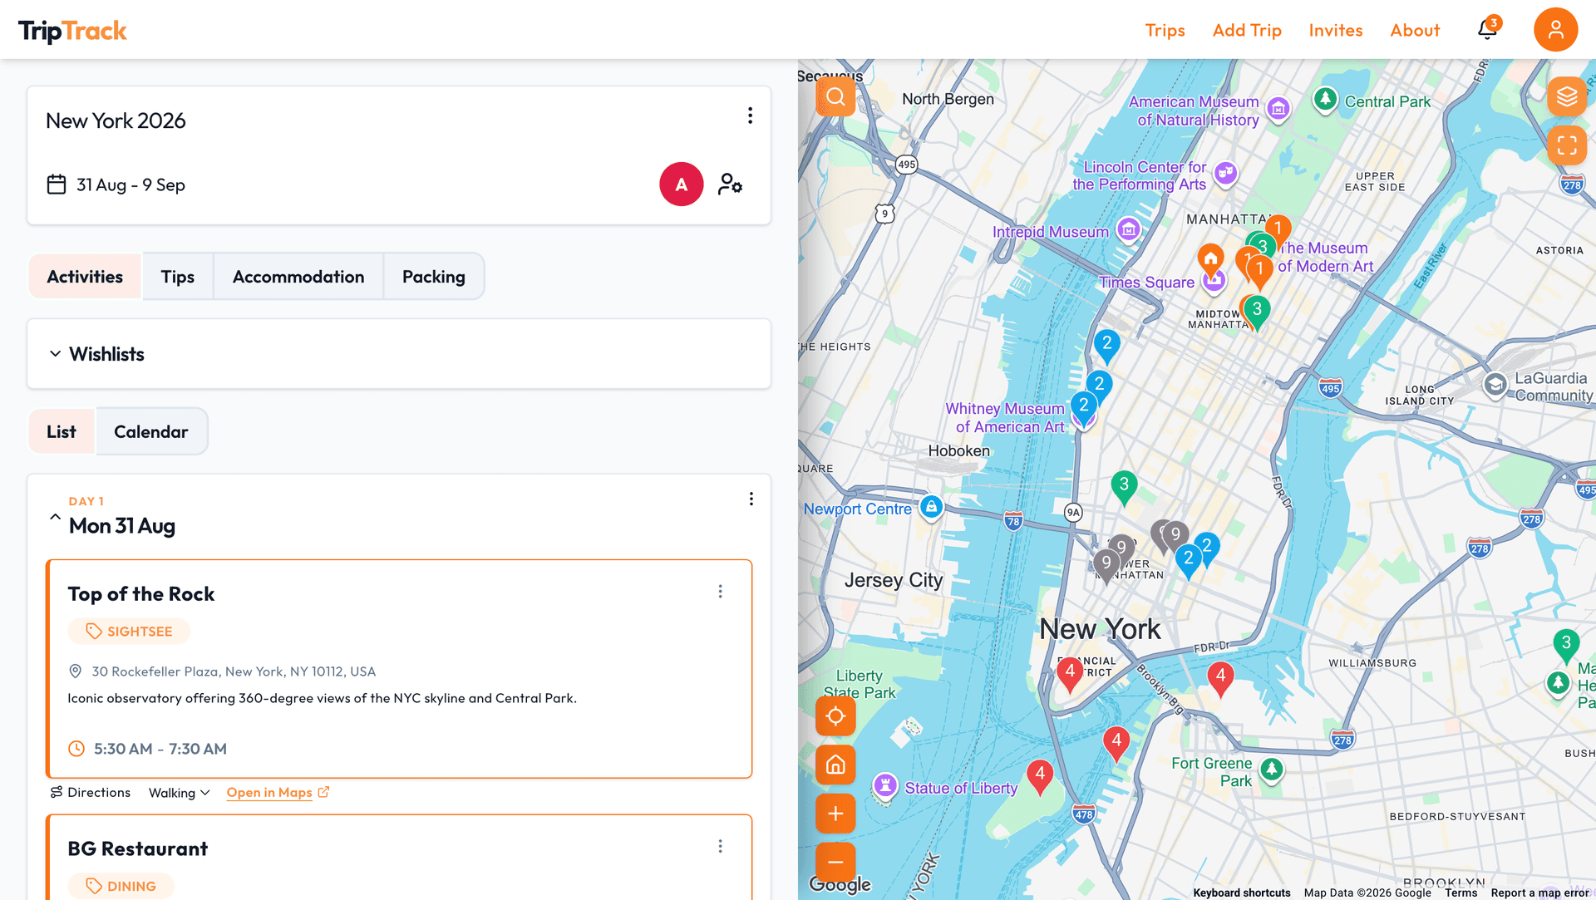This screenshot has height=900, width=1596.
Task: Open the Walking travel mode dropdown
Action: pyautogui.click(x=179, y=793)
